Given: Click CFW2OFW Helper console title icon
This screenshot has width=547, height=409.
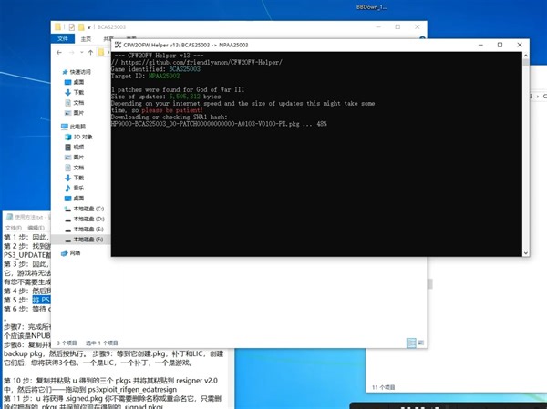Looking at the screenshot, I should coord(118,45).
